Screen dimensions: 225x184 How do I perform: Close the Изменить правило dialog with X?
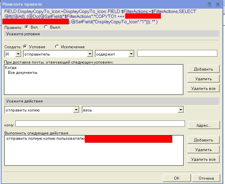(218, 4)
